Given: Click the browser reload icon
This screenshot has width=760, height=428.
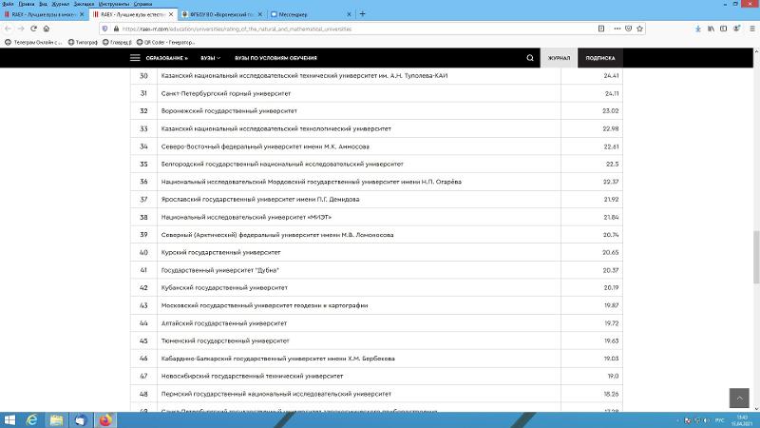Looking at the screenshot, I should pyautogui.click(x=35, y=29).
